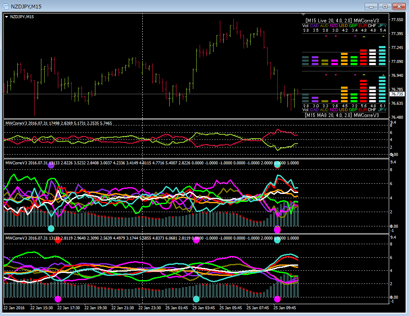Click the 22 Jan 17:30 time axis label
This screenshot has height=316, width=409.
69,308
